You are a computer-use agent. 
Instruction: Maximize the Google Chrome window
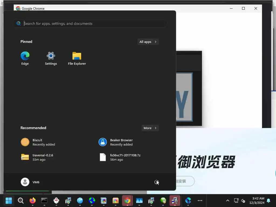[x=243, y=8]
